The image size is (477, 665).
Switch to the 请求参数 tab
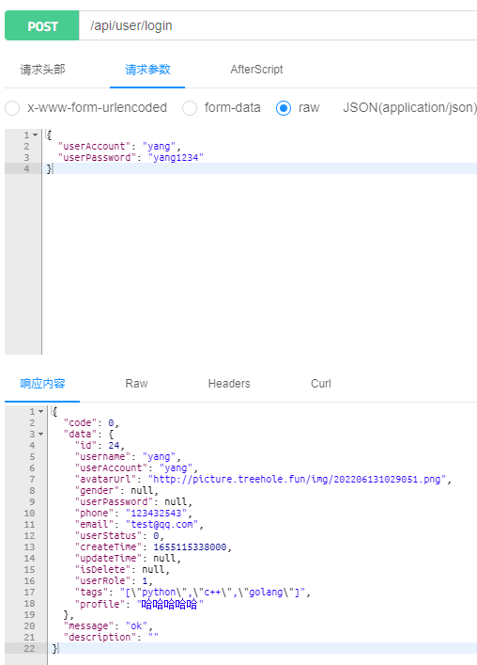click(x=147, y=70)
